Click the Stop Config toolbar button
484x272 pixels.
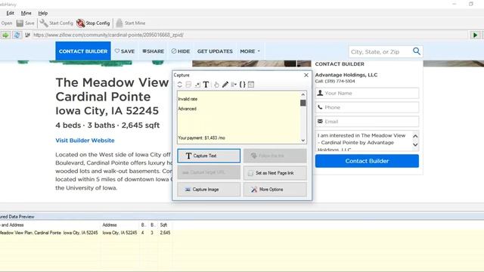93,23
